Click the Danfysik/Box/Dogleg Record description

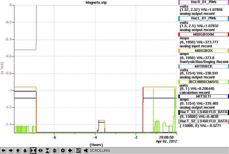(204, 62)
